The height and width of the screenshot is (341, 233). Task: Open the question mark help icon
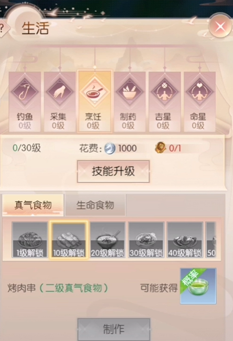[4, 28]
